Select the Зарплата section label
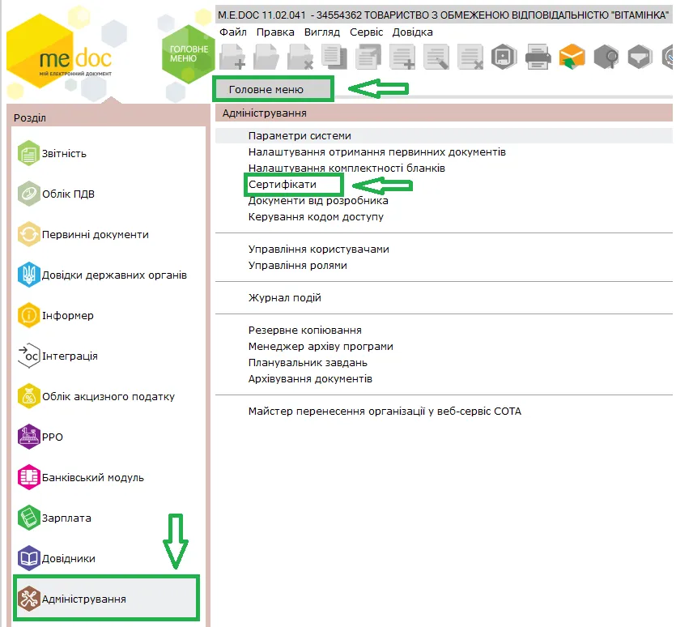The image size is (676, 627). pos(66,518)
